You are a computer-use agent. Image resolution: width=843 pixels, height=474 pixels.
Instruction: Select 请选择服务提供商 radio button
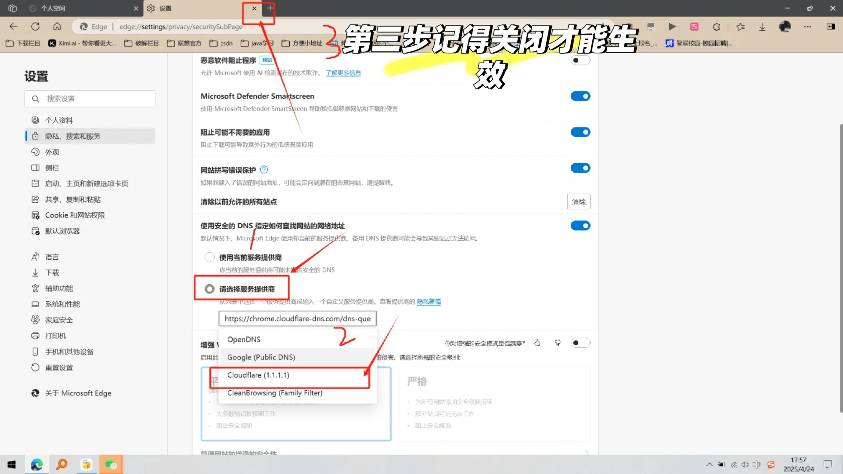point(209,288)
